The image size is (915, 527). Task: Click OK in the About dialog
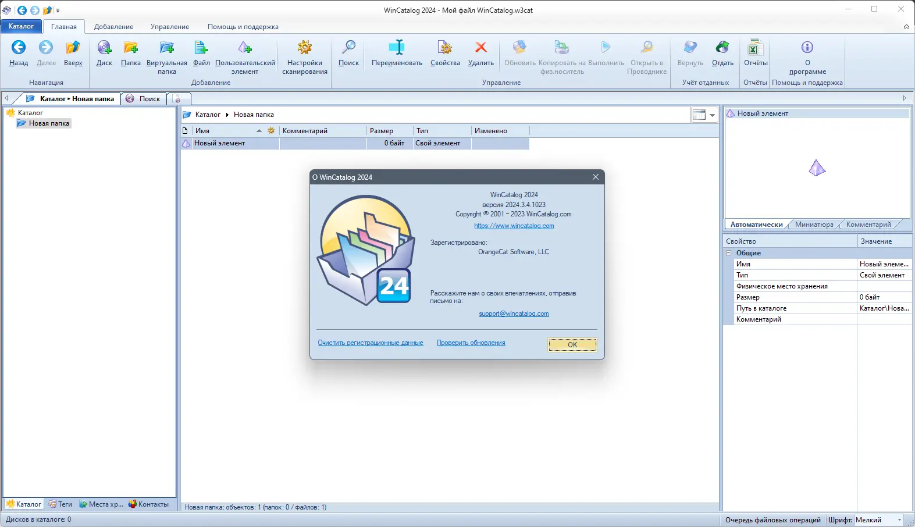click(x=572, y=345)
